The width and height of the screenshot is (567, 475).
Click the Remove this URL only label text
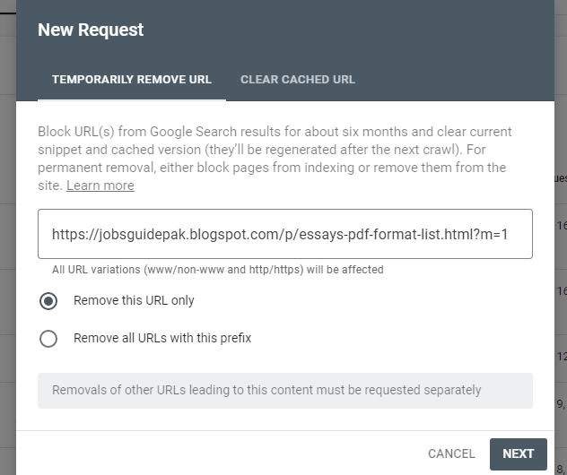coord(134,301)
